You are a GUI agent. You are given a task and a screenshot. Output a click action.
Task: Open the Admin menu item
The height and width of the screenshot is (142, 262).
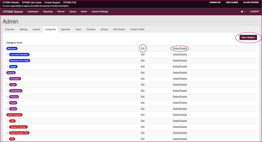click(x=84, y=12)
